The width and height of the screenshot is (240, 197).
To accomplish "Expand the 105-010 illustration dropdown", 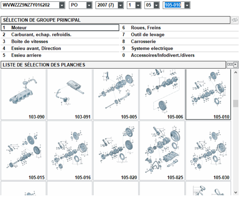I will (x=187, y=5).
